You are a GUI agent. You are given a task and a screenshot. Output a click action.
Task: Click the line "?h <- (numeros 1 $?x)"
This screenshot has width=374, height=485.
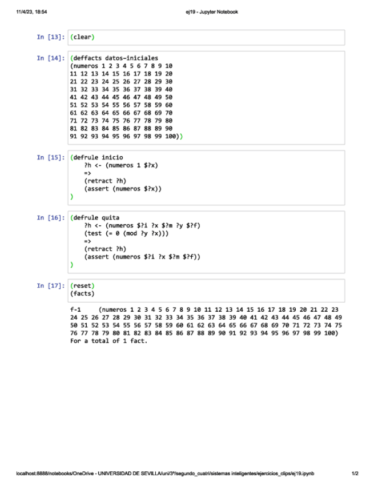121,165
